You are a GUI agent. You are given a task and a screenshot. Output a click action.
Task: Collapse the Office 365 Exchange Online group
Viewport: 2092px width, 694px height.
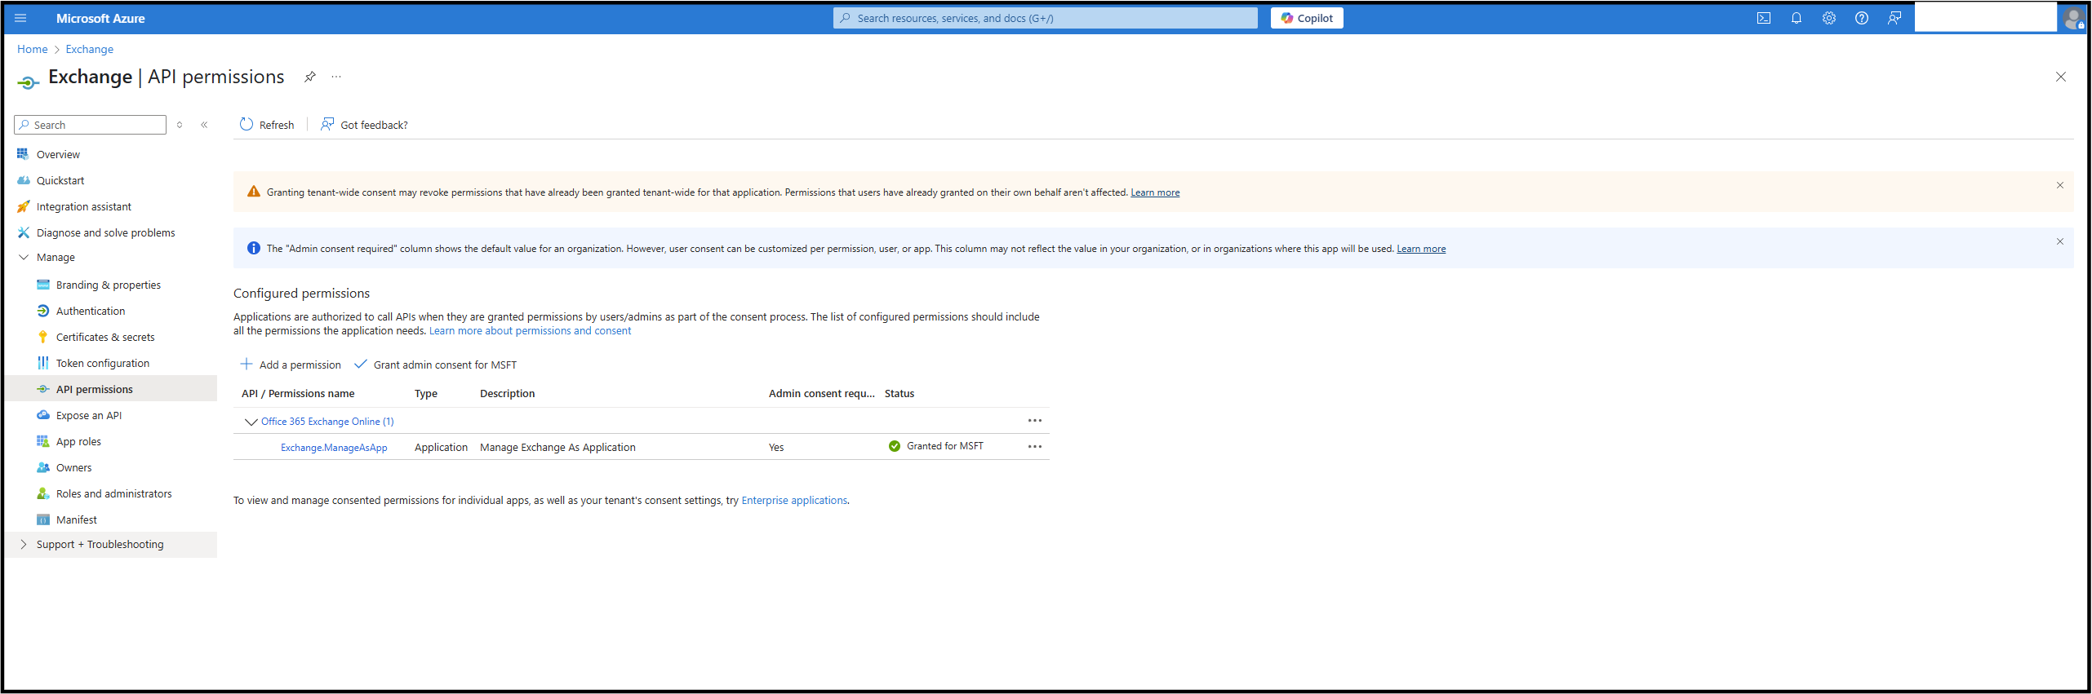pos(251,422)
